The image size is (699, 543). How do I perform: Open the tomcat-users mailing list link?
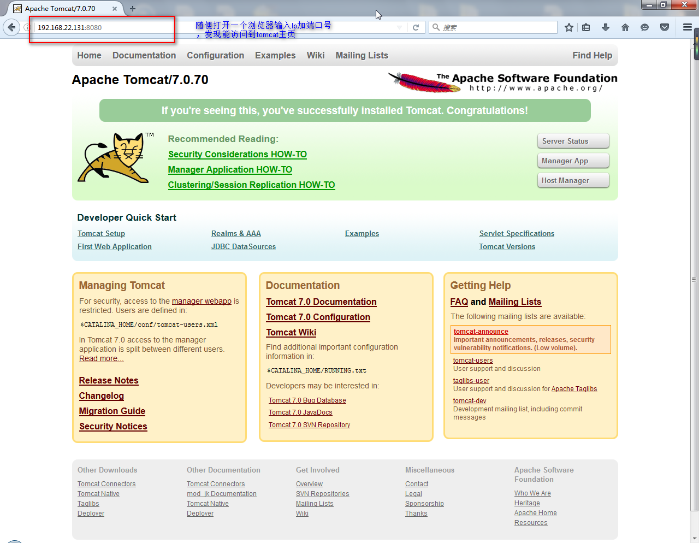point(473,361)
